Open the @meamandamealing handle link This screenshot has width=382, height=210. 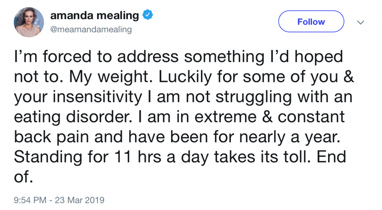(91, 29)
